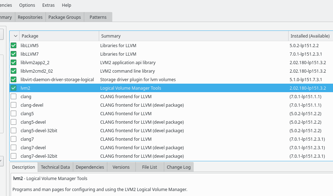Image resolution: width=333 pixels, height=196 pixels.
Task: Select libvirt-daemon-driver-storage-logical package name
Action: click(57, 80)
